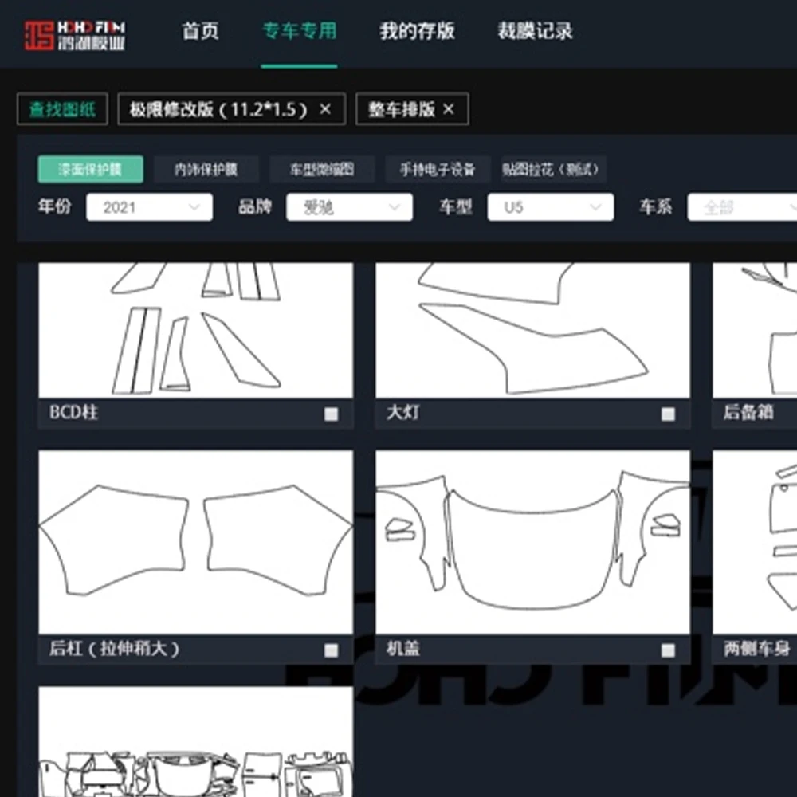Tick the 机盖 checkbox
The height and width of the screenshot is (797, 797).
point(668,650)
